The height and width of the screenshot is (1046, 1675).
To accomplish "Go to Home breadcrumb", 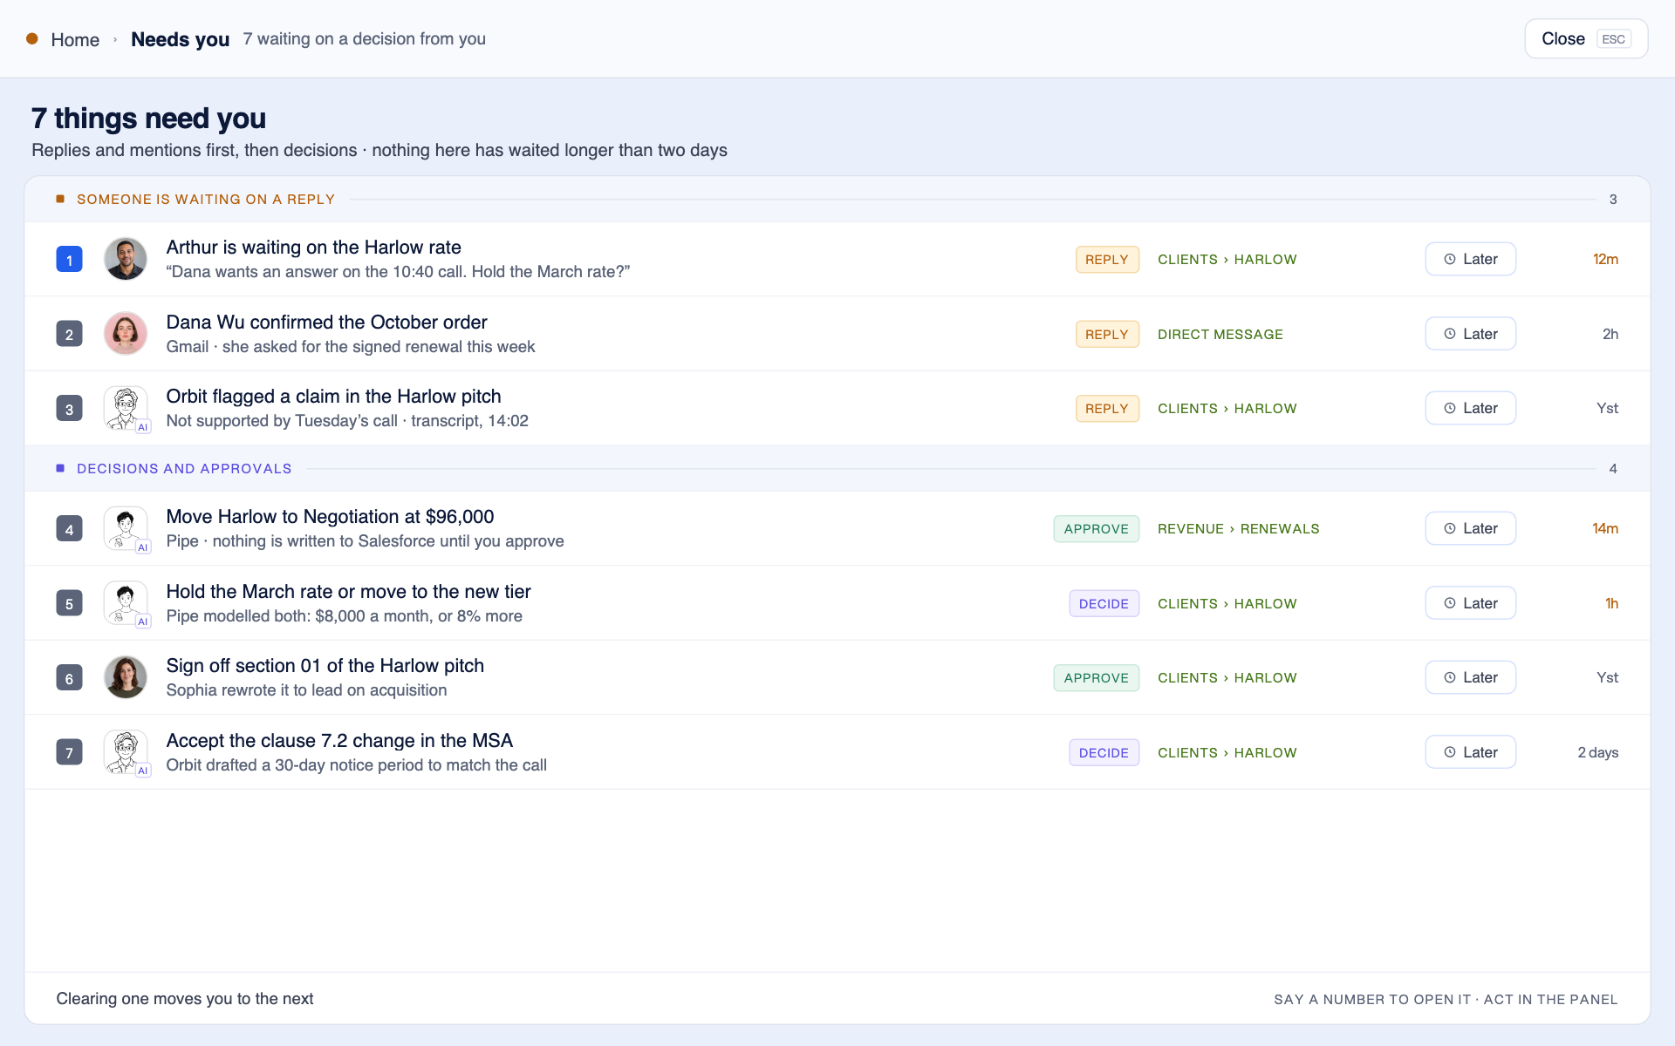I will click(75, 39).
